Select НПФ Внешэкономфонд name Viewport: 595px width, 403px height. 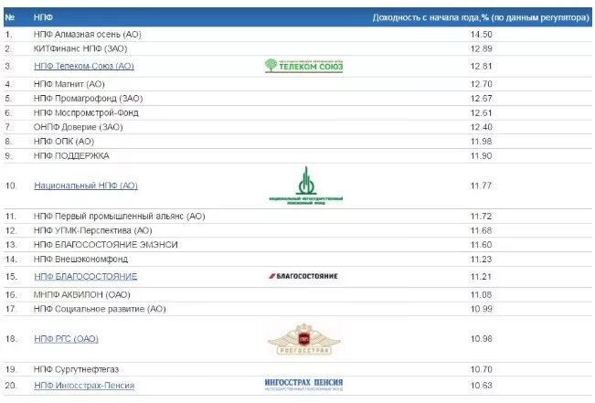coord(80,260)
